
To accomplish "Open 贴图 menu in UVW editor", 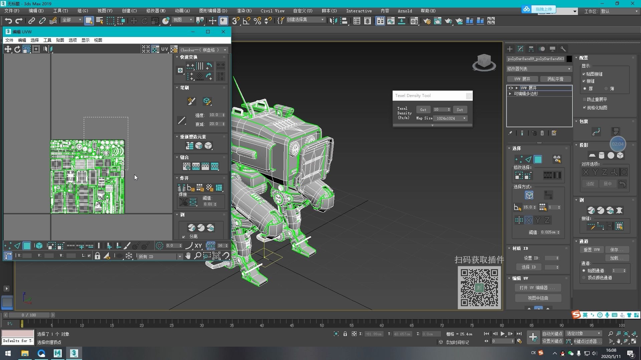I will click(60, 40).
